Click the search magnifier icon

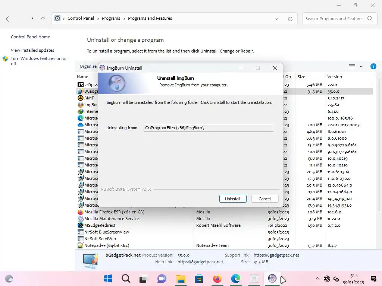tap(370, 19)
